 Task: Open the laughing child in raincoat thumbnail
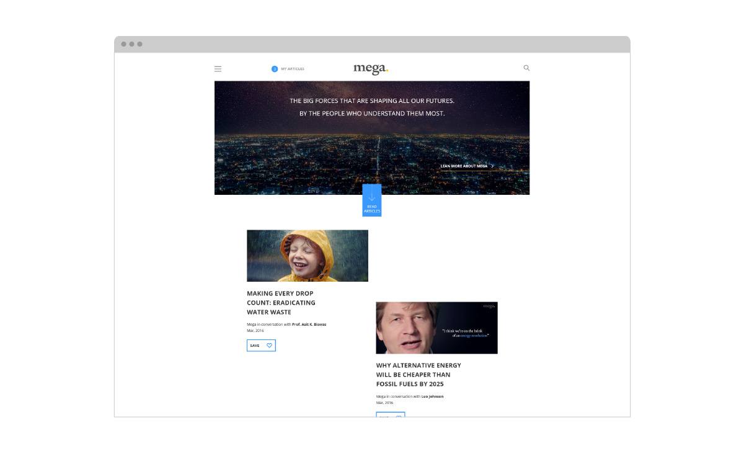coord(308,256)
